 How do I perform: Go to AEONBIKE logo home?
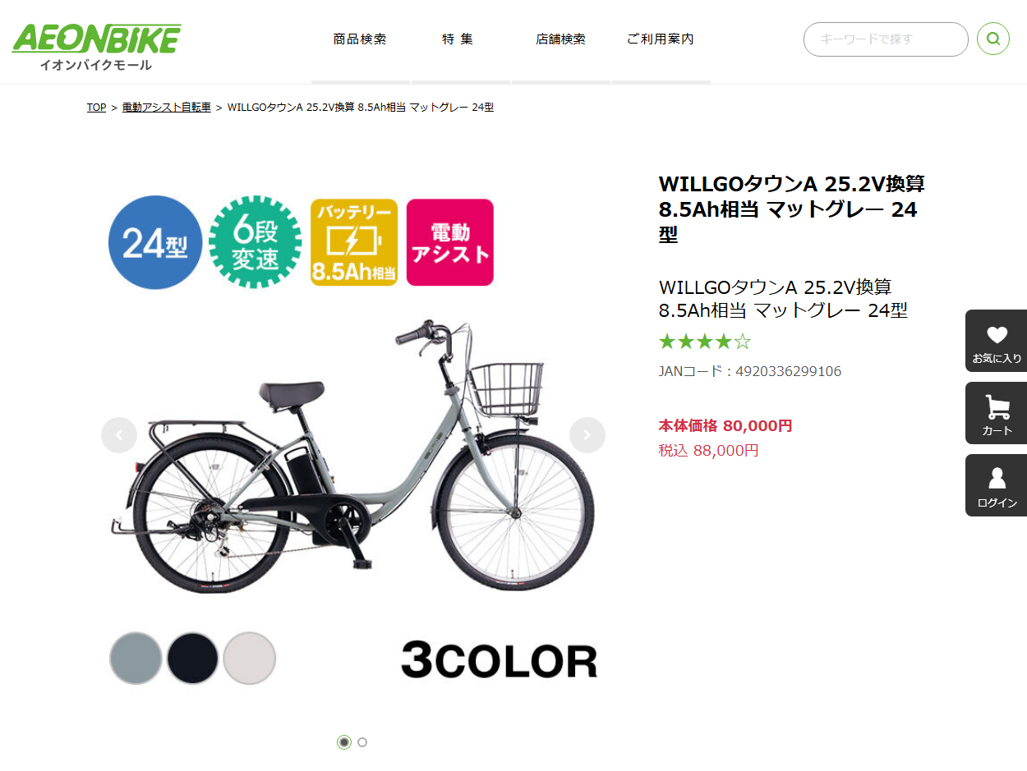(96, 47)
